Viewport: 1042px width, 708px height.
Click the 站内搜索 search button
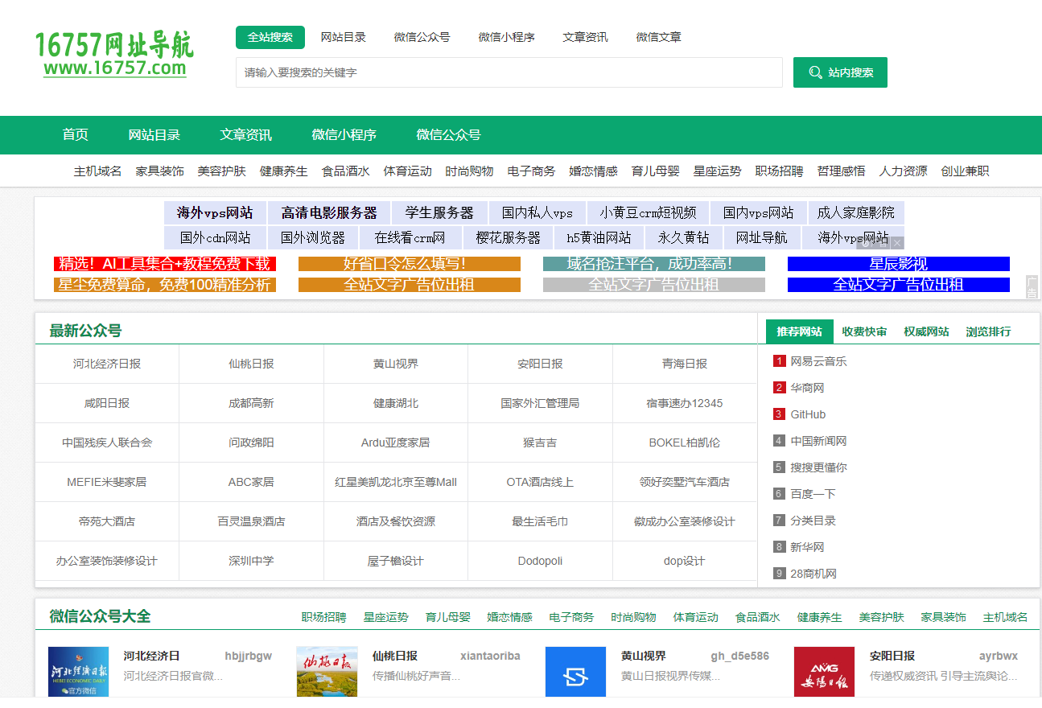coord(840,72)
